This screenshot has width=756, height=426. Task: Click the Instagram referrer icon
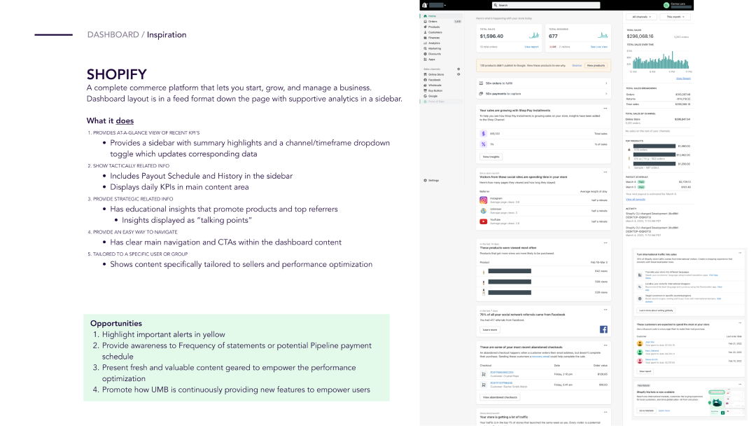[483, 200]
